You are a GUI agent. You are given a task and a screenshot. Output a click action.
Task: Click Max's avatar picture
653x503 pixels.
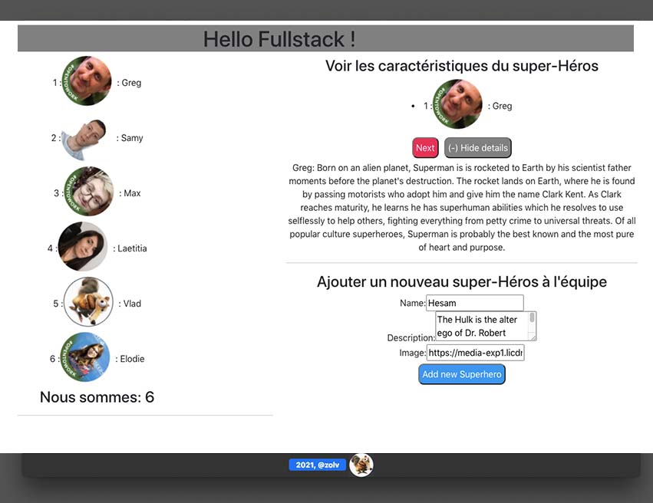pyautogui.click(x=88, y=192)
